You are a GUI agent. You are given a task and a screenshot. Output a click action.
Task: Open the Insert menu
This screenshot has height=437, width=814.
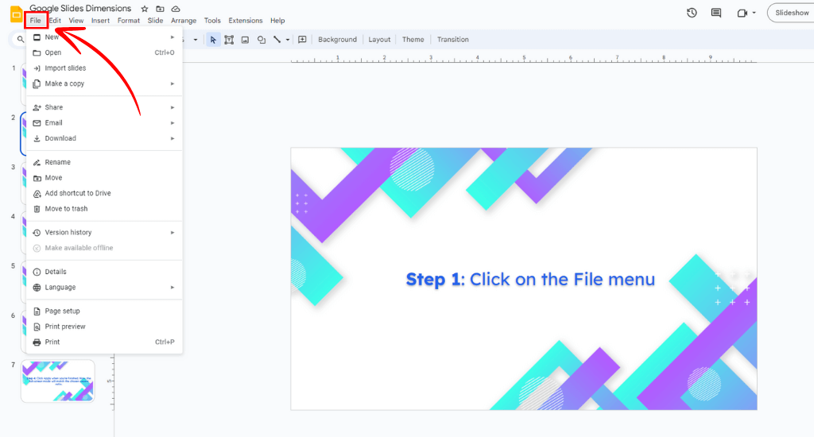pyautogui.click(x=100, y=21)
